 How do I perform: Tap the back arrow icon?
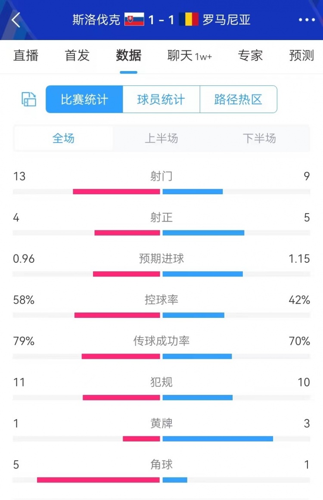[16, 20]
